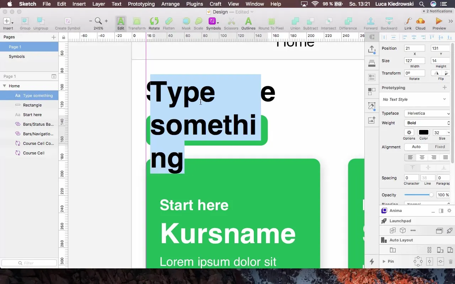This screenshot has width=455, height=284.
Task: Select the Rectangle layer
Action: 29,105
